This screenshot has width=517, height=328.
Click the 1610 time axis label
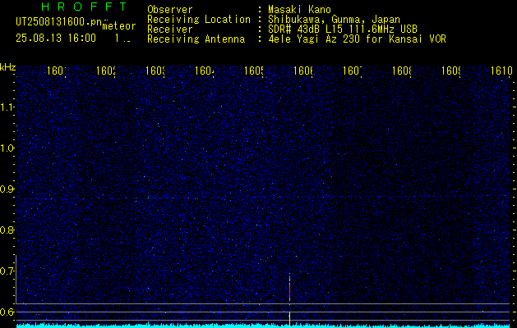pos(501,71)
